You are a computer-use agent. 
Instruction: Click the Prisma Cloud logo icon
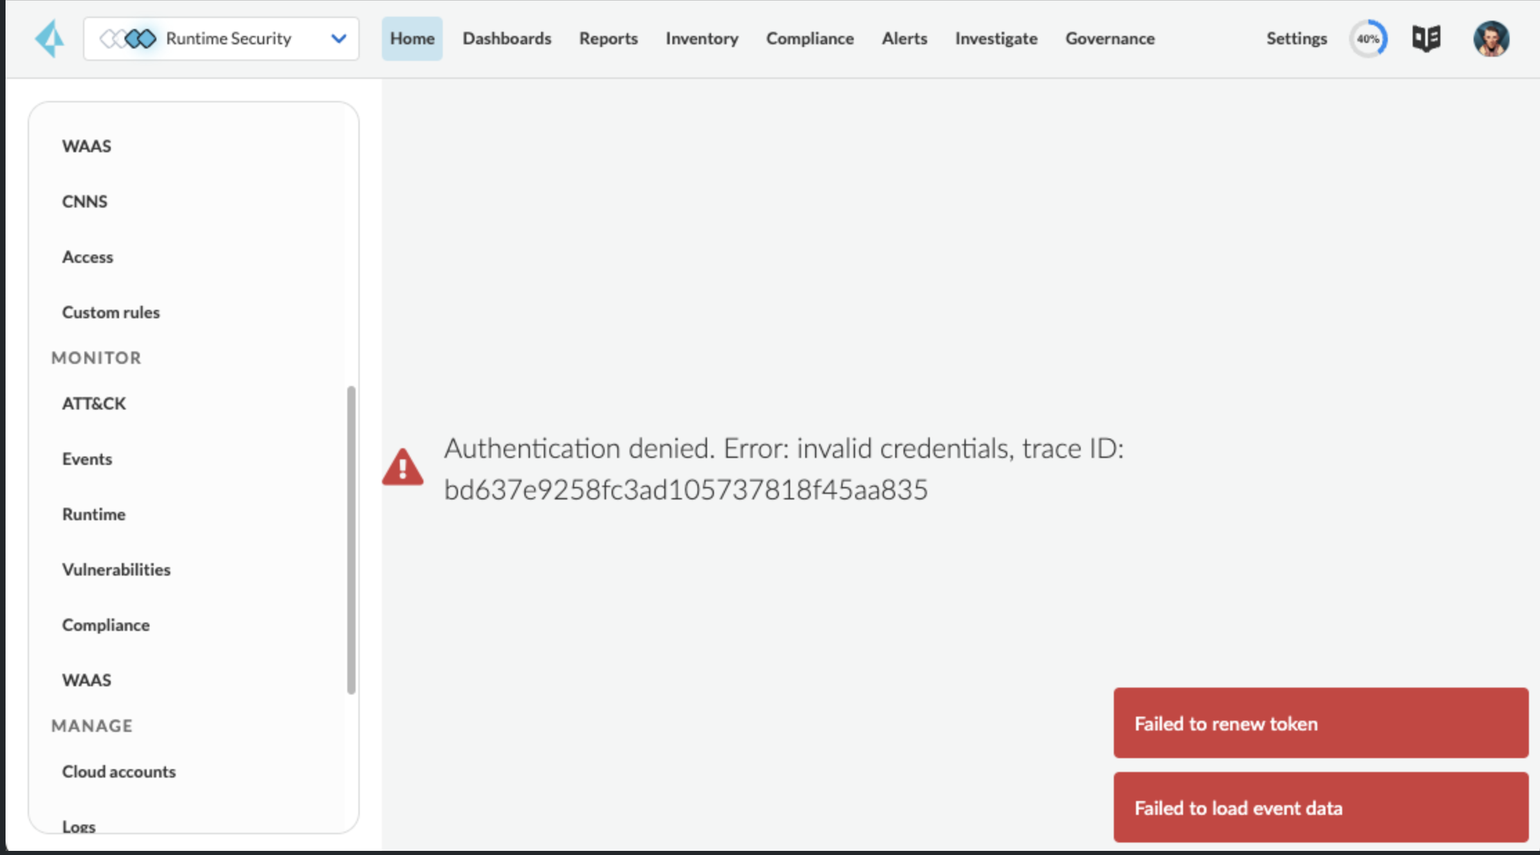[x=50, y=39]
